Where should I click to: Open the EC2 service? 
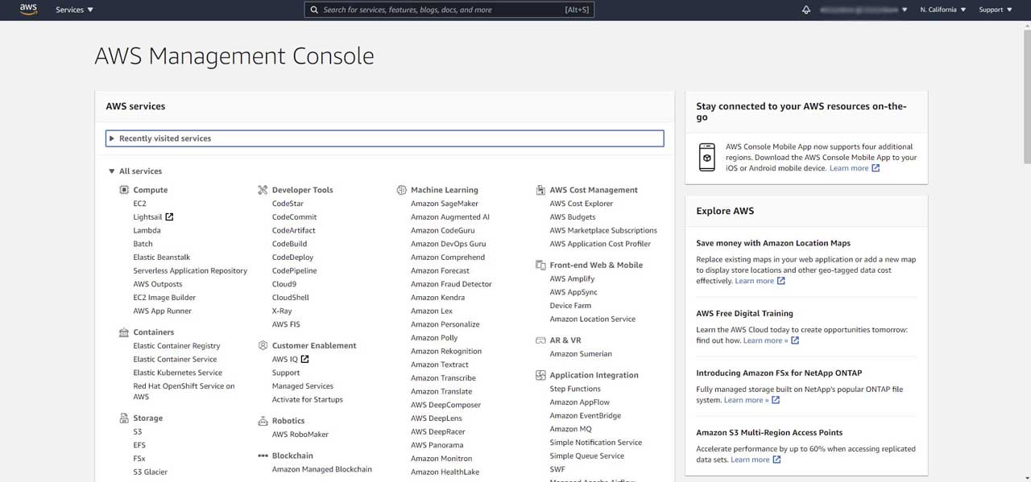[140, 204]
